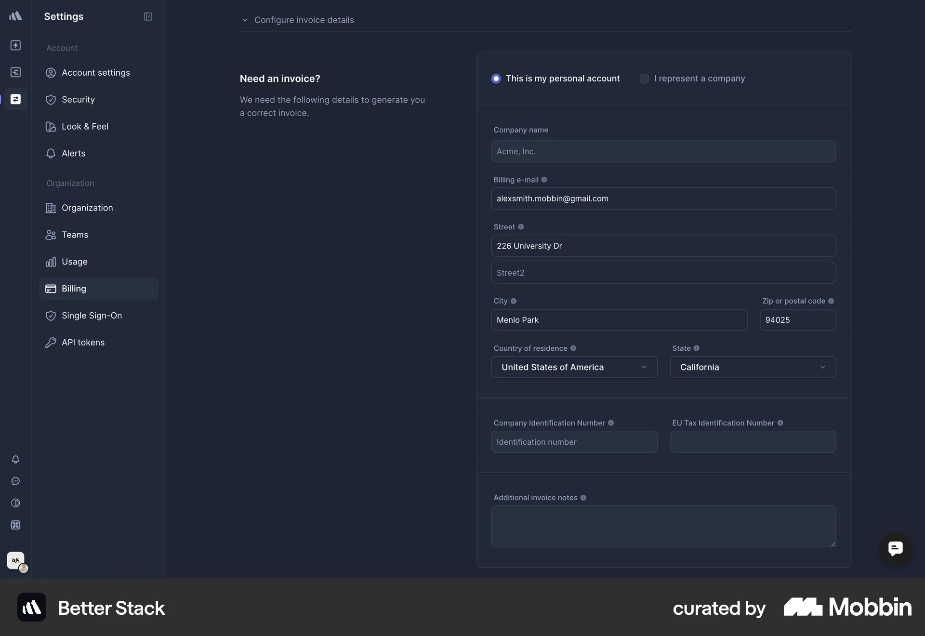The height and width of the screenshot is (636, 925).
Task: Open the Uptime lightning bolt section
Action: point(15,45)
